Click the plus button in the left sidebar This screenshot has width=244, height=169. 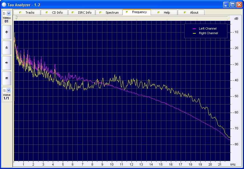[x=7, y=32]
